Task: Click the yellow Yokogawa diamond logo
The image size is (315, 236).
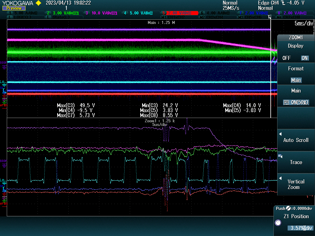Action: (x=38, y=3)
